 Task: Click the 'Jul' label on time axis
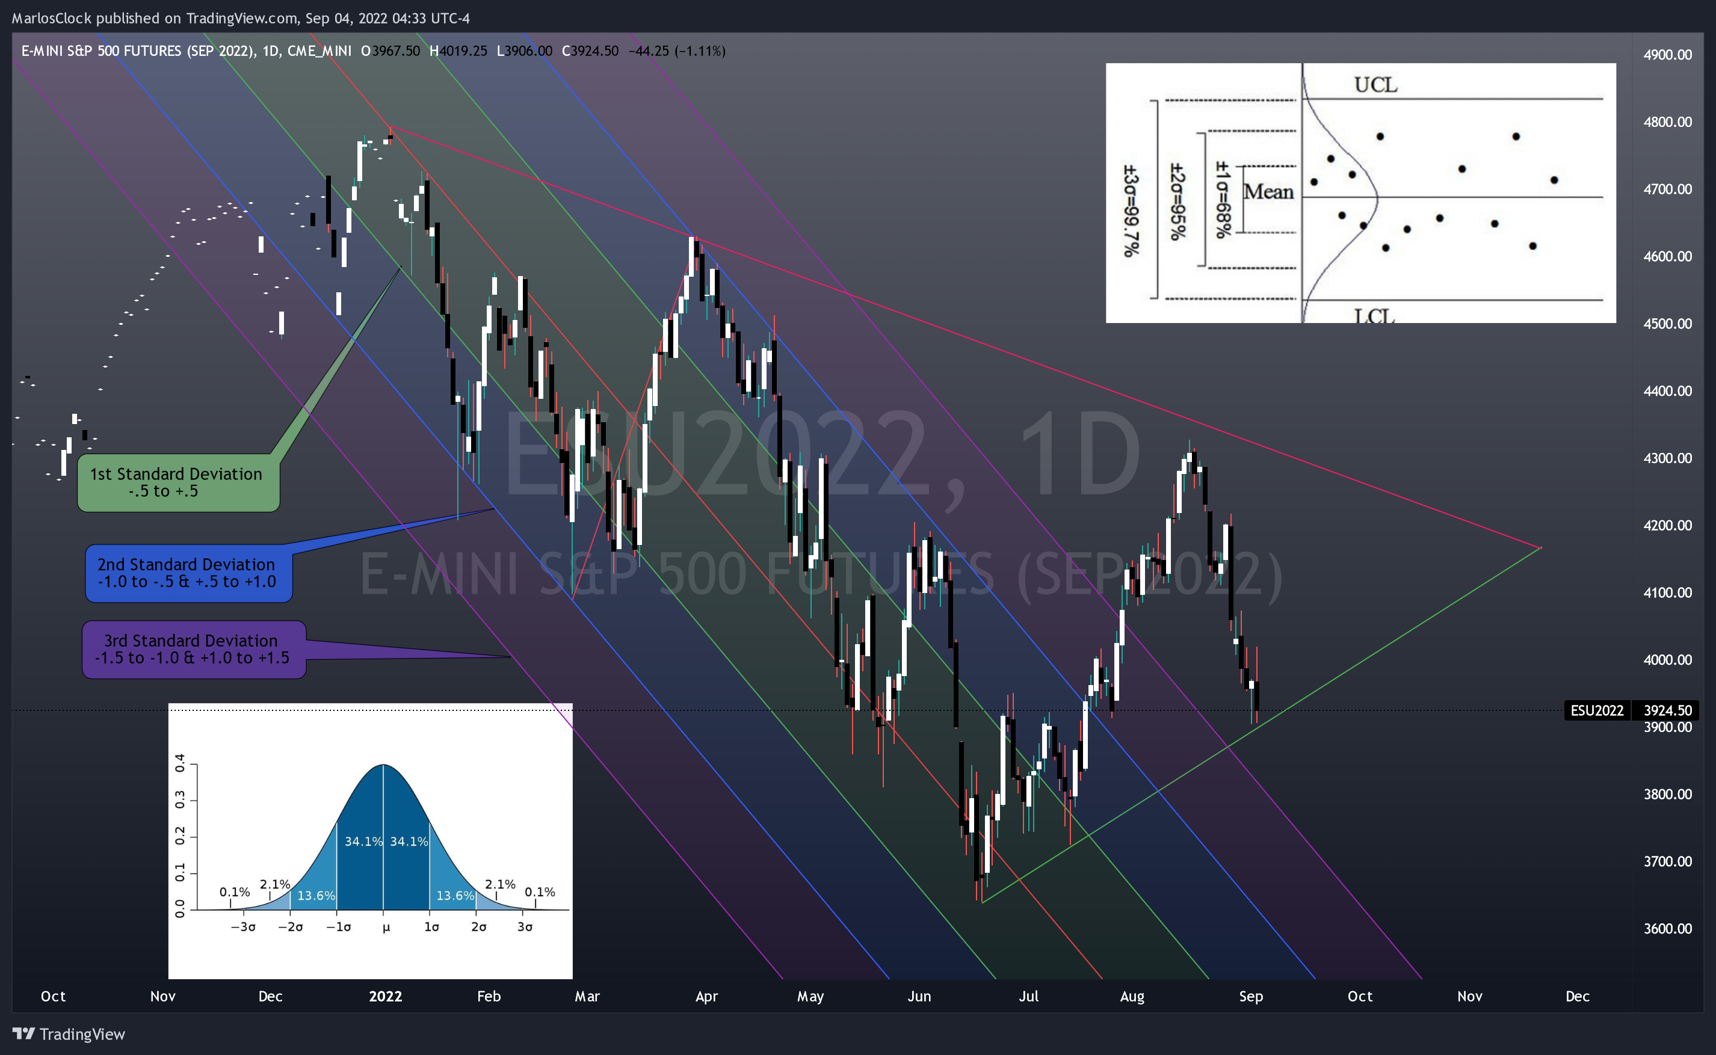pos(1029,997)
